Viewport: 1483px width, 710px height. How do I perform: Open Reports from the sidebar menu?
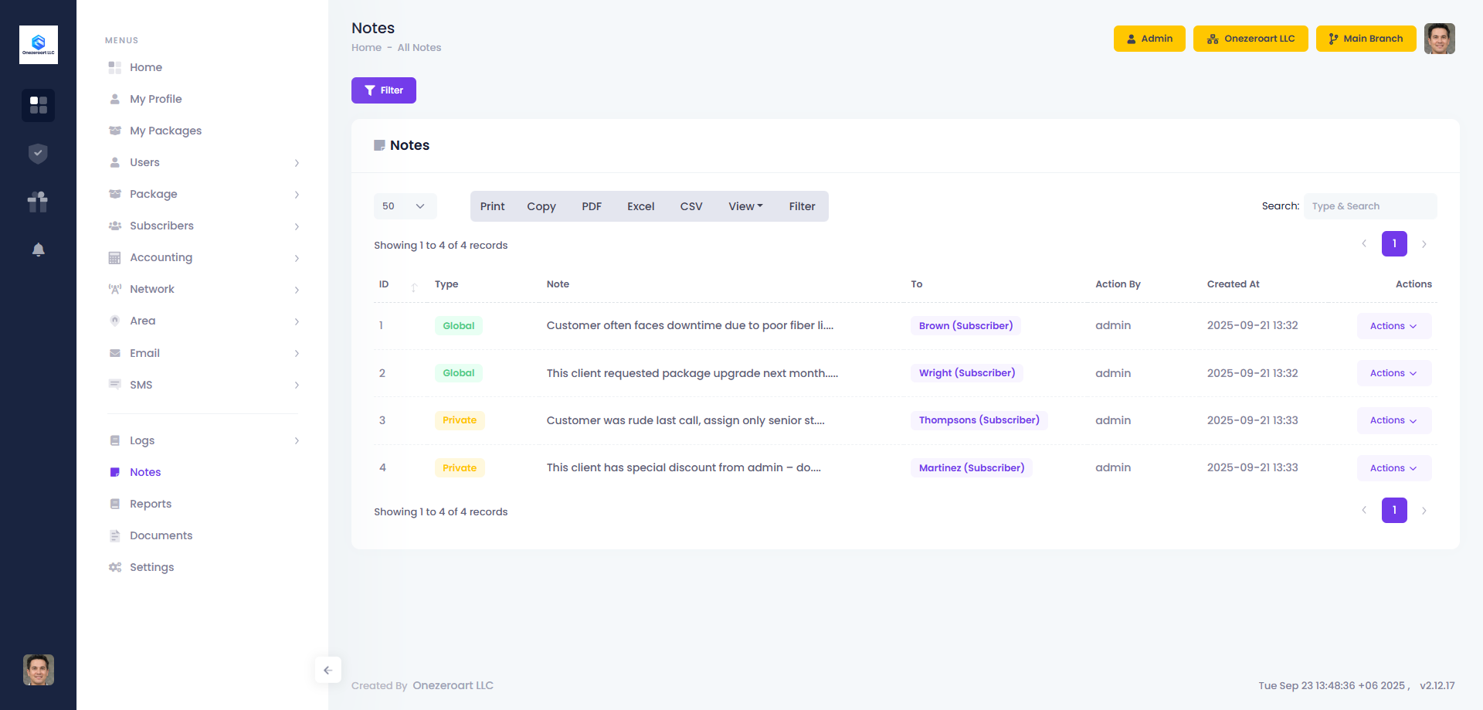point(151,504)
